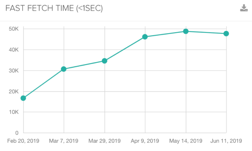Click the May 14, 2019 axis label
The width and height of the screenshot is (252, 151).
coord(186,141)
